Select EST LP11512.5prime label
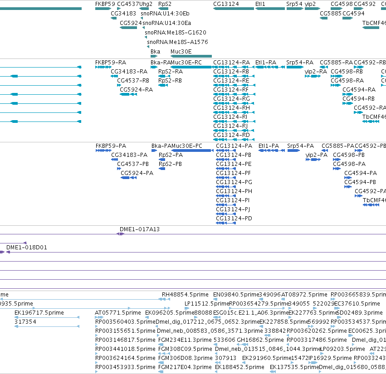 point(207,304)
